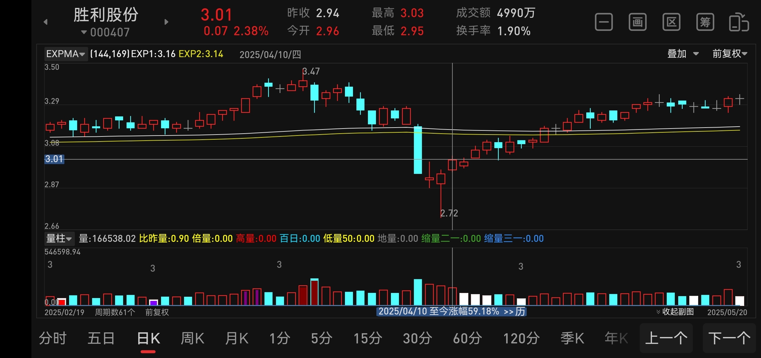Click the 区 interval statistics icon
Screen dimensions: 761x358
[x=671, y=22]
